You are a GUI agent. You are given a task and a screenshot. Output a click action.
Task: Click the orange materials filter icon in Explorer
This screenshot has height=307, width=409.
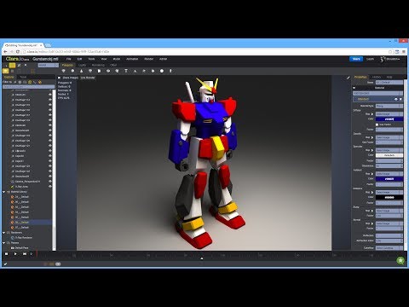(40, 82)
